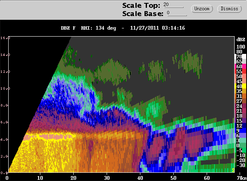Click the '16.0' height axis label
The image size is (247, 181).
[5, 38]
